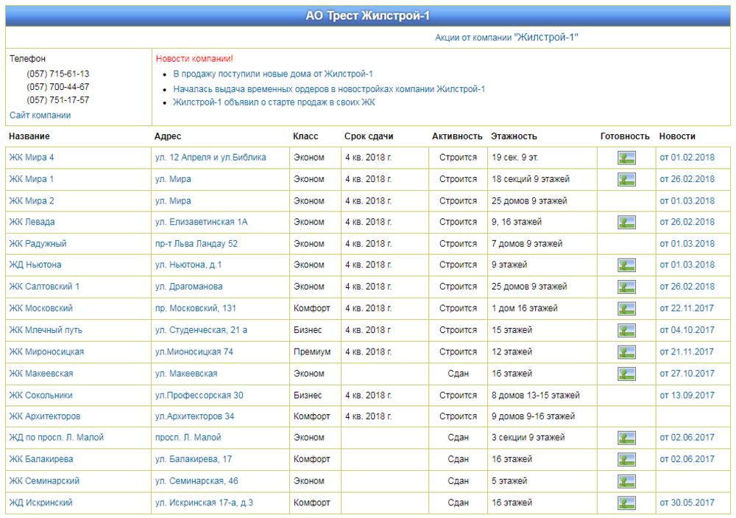This screenshot has width=736, height=518.
Task: Open readiness photo for ЖД Искринский
Action: pyautogui.click(x=626, y=503)
